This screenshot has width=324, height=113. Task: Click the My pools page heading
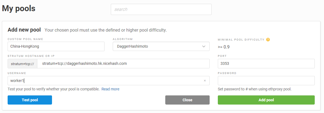pyautogui.click(x=19, y=8)
